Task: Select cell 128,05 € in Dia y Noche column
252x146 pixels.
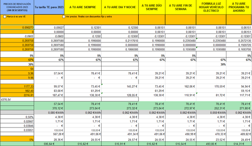Action: pos(120,95)
